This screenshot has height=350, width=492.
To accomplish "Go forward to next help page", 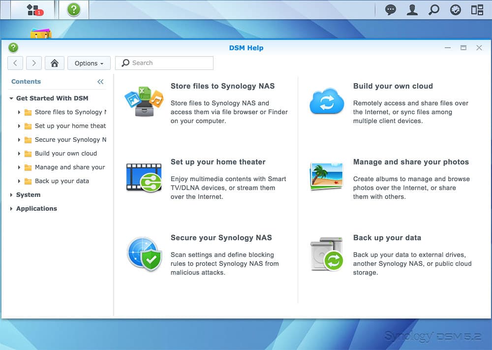I will (34, 63).
